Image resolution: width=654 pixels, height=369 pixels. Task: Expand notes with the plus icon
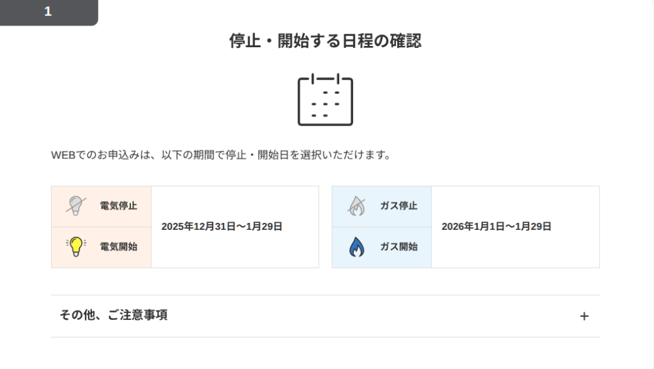pyautogui.click(x=584, y=316)
